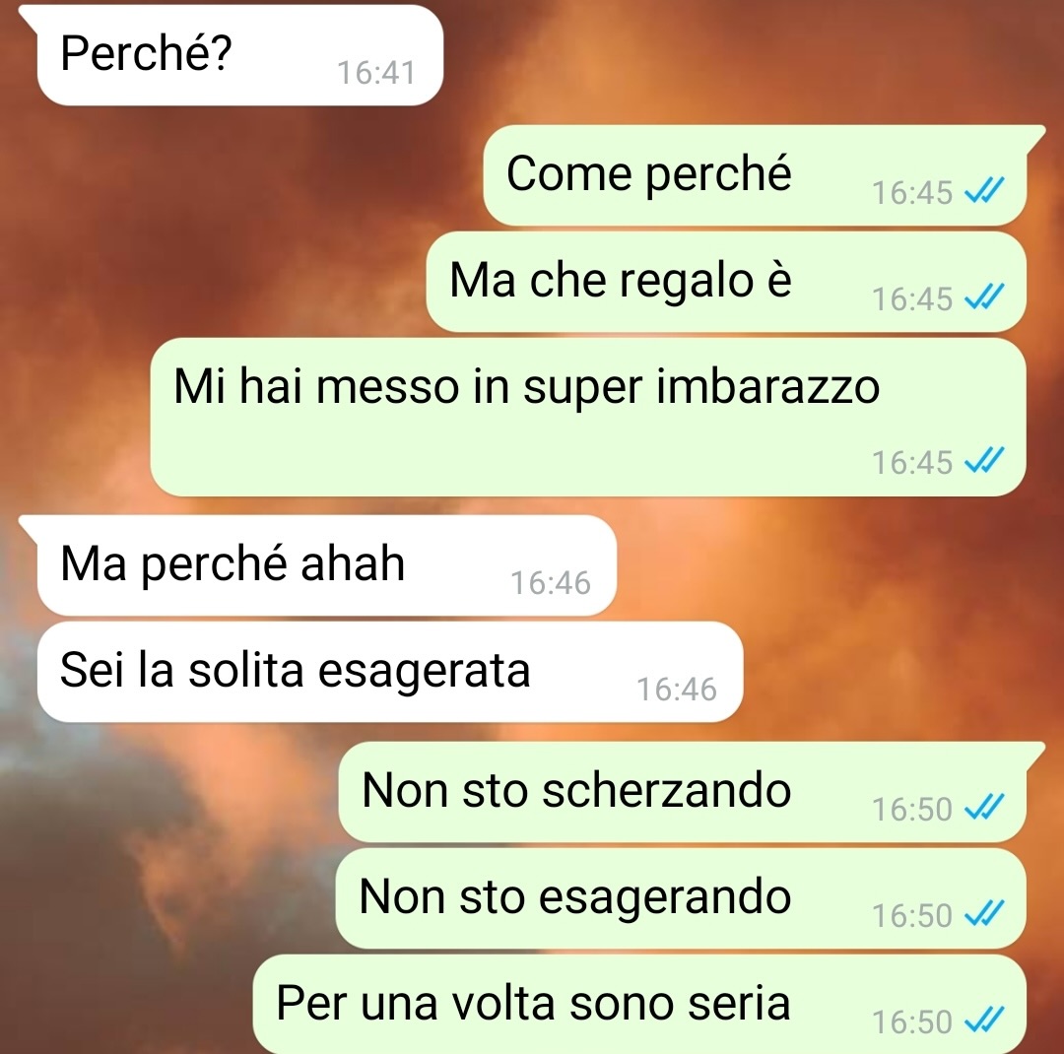Tap the blue double-check on 'Come perché'

click(x=984, y=191)
